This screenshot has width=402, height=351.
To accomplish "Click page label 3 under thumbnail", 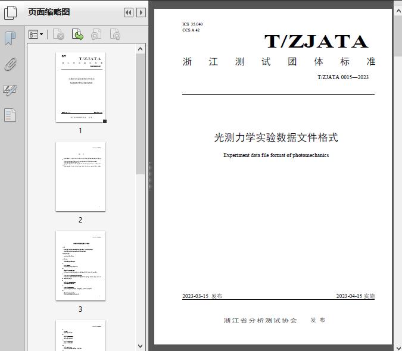I will [x=80, y=309].
